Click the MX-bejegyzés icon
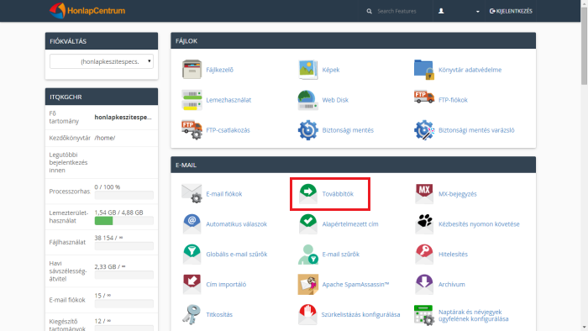 (424, 193)
